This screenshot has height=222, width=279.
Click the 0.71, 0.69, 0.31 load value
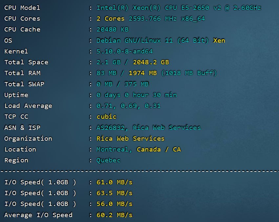[128, 106]
